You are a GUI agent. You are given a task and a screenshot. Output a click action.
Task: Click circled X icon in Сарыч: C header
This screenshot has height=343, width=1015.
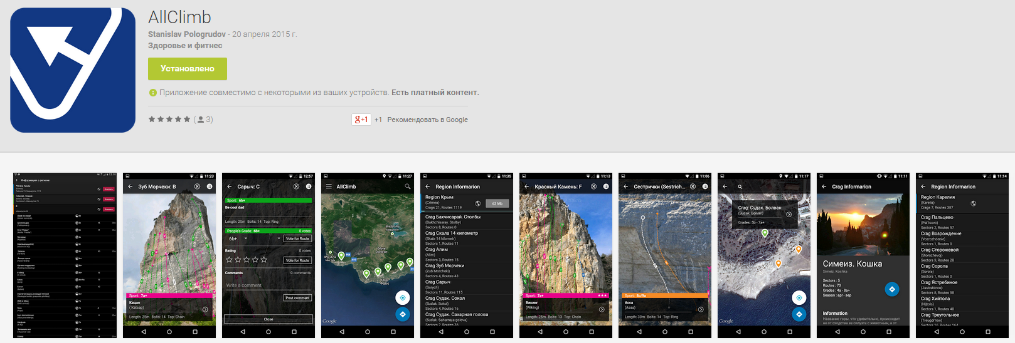click(296, 187)
